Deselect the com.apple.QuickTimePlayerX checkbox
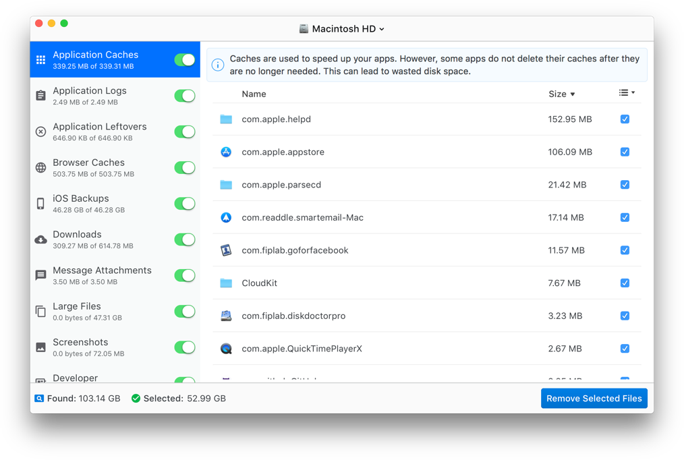 point(625,349)
